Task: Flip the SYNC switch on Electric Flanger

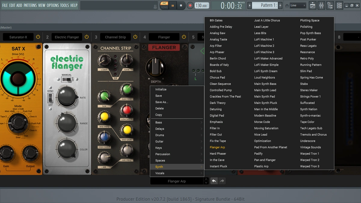Action: tap(51, 97)
